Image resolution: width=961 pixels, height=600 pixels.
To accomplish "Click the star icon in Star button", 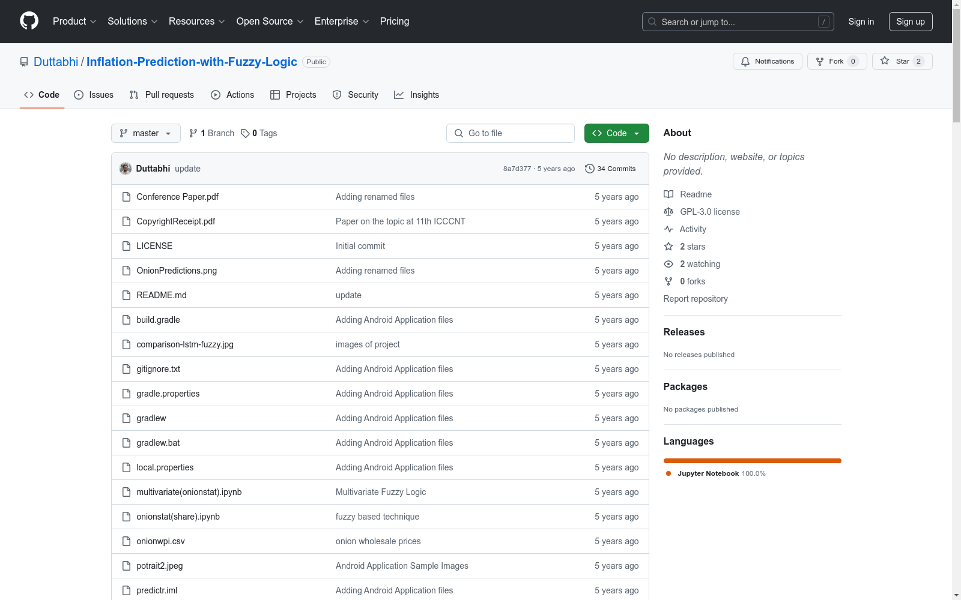I will (885, 61).
